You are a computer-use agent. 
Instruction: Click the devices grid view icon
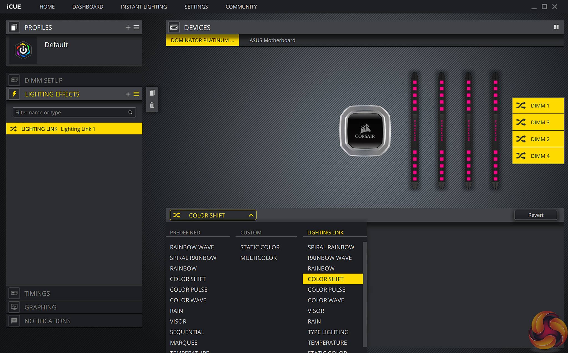pos(556,27)
